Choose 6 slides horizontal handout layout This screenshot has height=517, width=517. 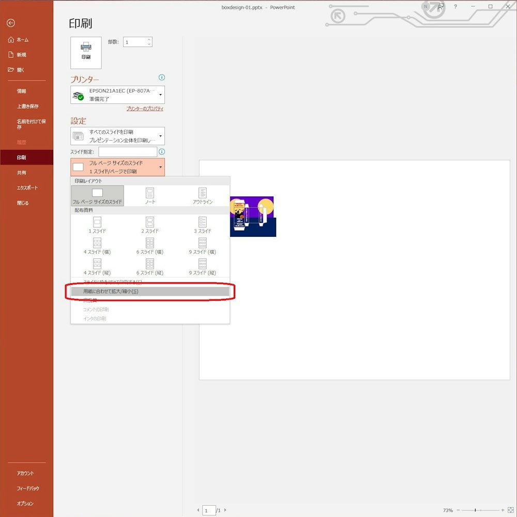tap(150, 246)
